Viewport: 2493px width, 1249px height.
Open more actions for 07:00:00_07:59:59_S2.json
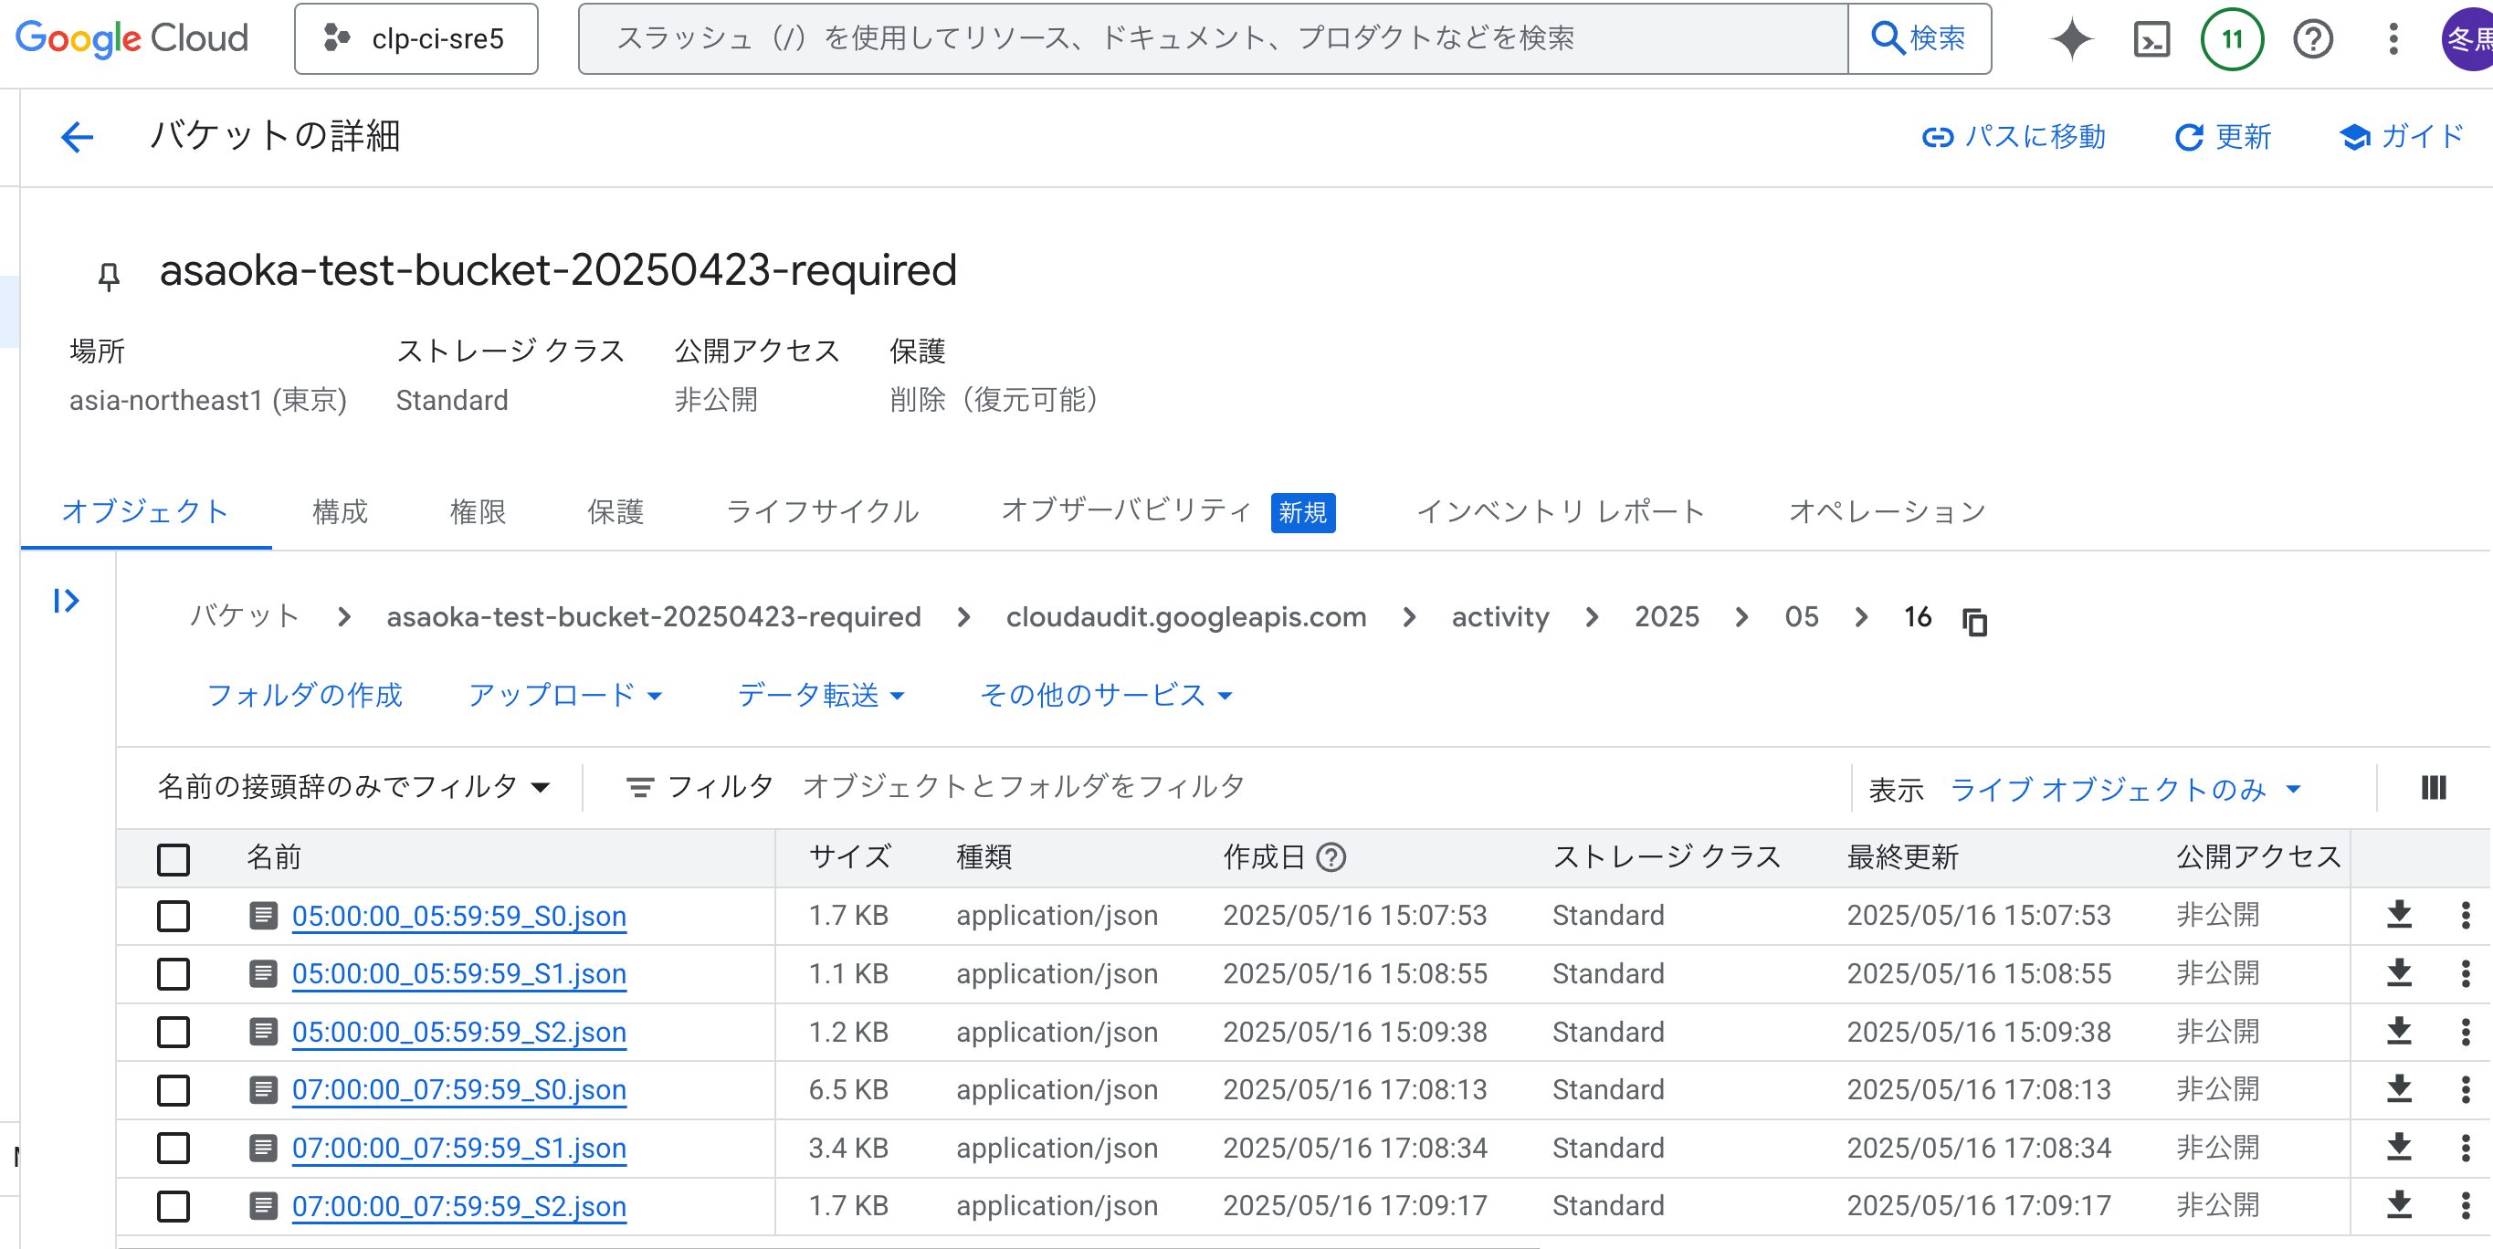[x=2465, y=1205]
